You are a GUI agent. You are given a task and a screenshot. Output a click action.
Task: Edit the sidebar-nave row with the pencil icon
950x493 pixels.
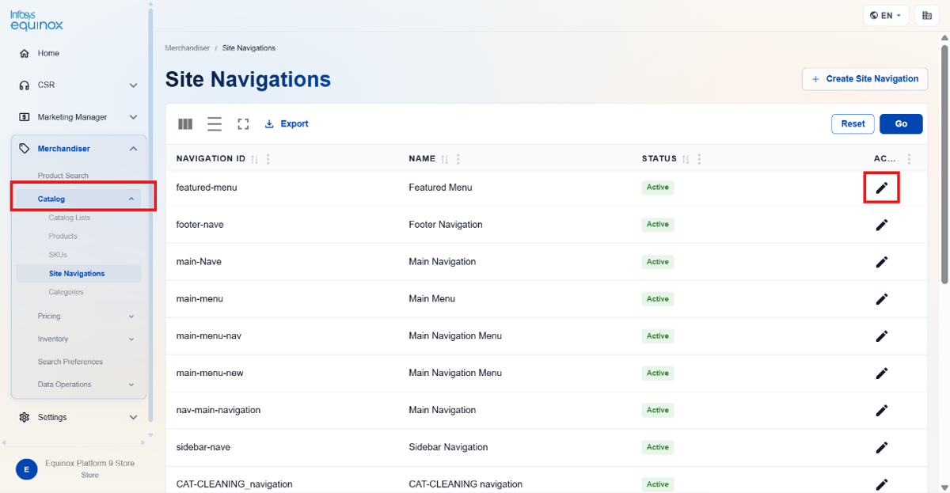click(881, 447)
